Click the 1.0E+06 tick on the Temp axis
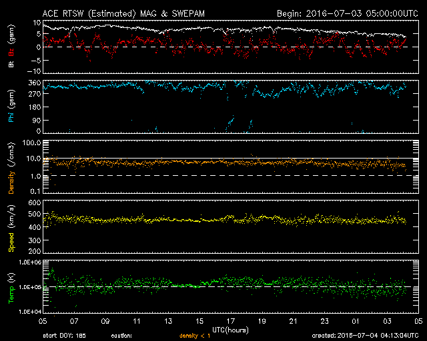427x341 pixels. 31,262
